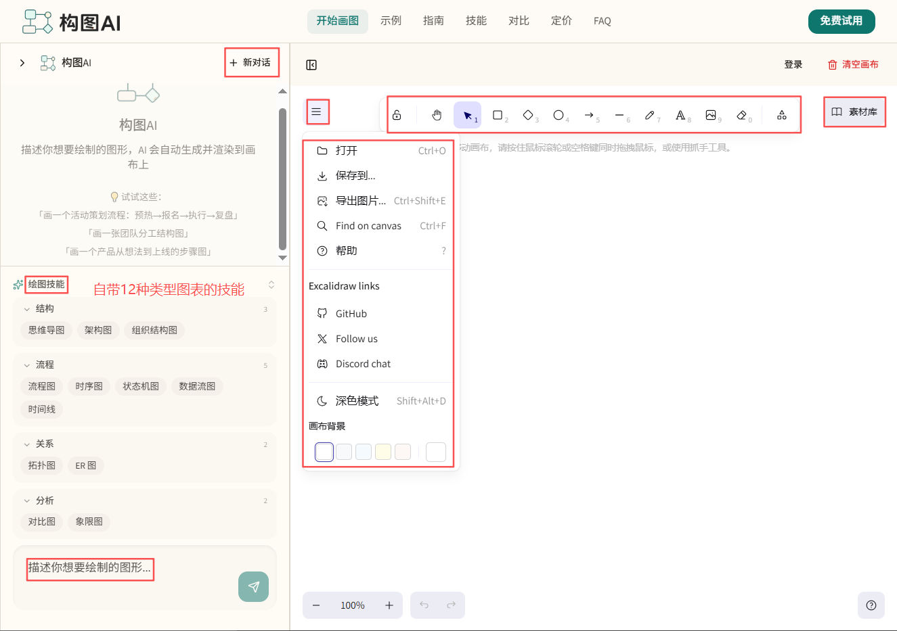Click the 登录 login link

[793, 64]
